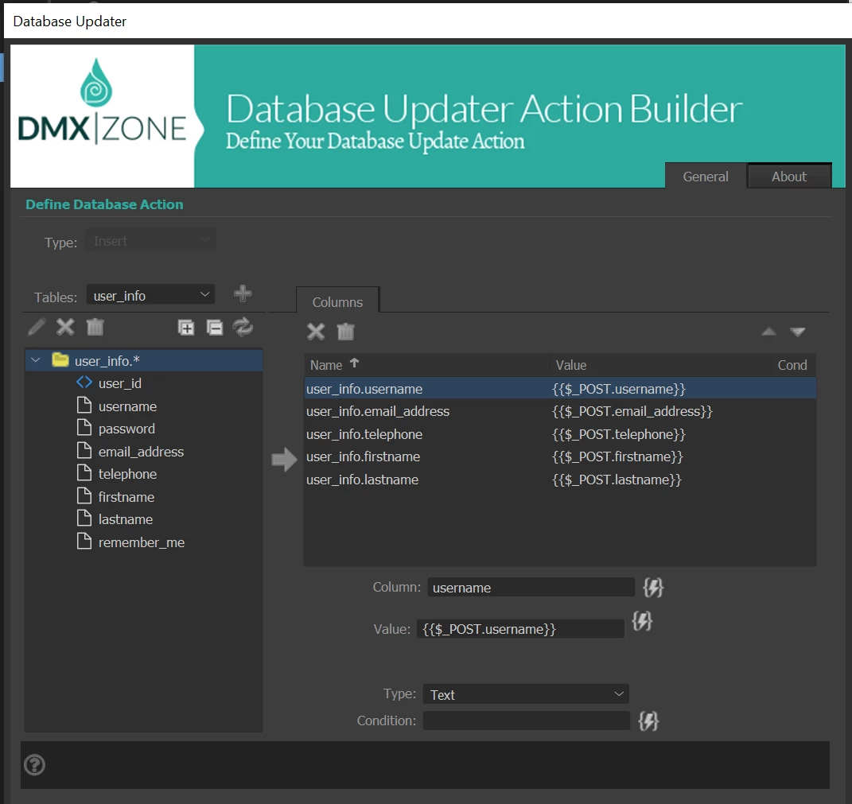Click the Cond column header
Image resolution: width=852 pixels, height=804 pixels.
(792, 365)
